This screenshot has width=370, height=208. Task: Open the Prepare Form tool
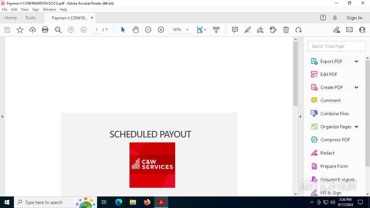click(x=329, y=166)
